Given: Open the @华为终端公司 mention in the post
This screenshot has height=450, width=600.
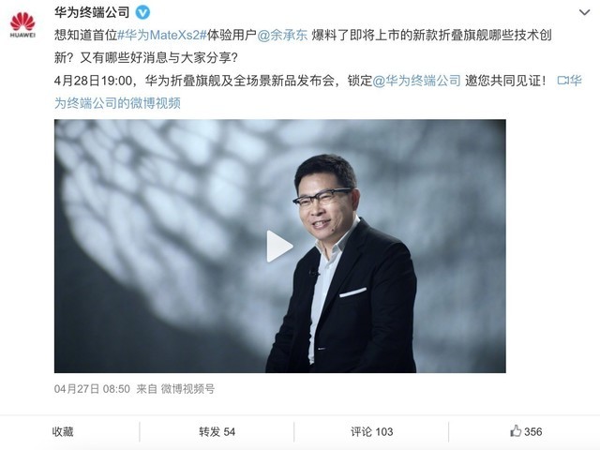Looking at the screenshot, I should tap(416, 81).
